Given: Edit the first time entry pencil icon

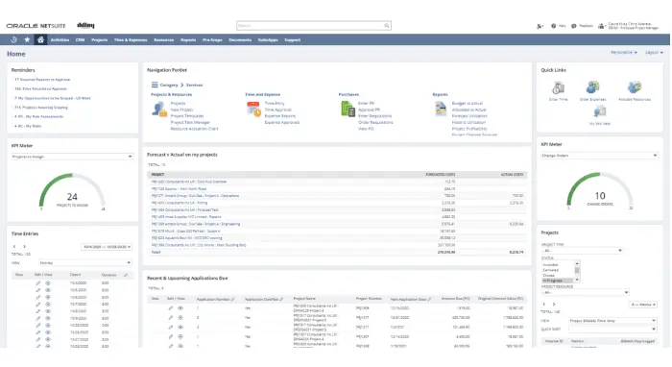Looking at the screenshot, I should point(38,283).
